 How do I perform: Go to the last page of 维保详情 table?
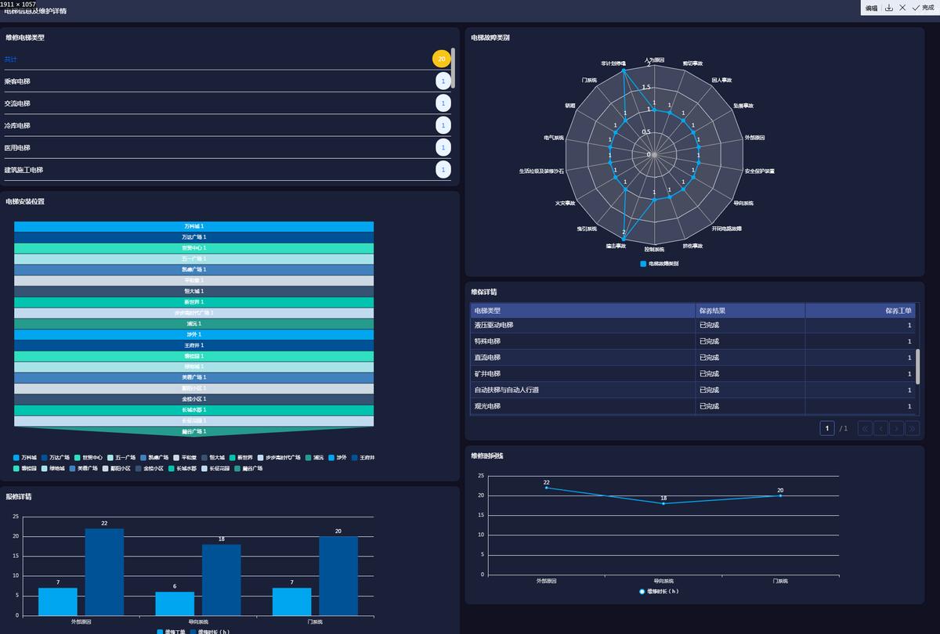pyautogui.click(x=912, y=428)
